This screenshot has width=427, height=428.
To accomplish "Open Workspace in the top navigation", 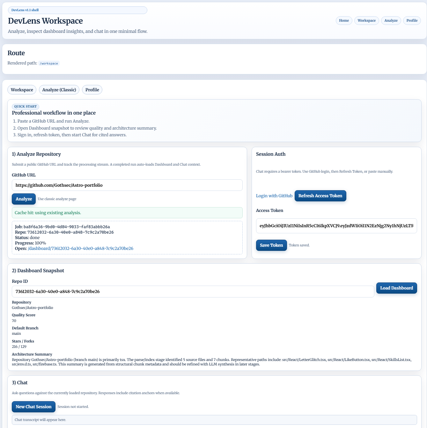I will [x=366, y=20].
